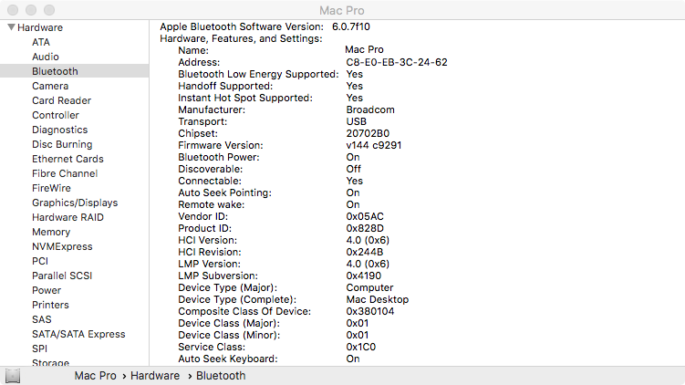Click the 'HCI Version:' label
Image resolution: width=685 pixels, height=385 pixels.
[x=208, y=240]
